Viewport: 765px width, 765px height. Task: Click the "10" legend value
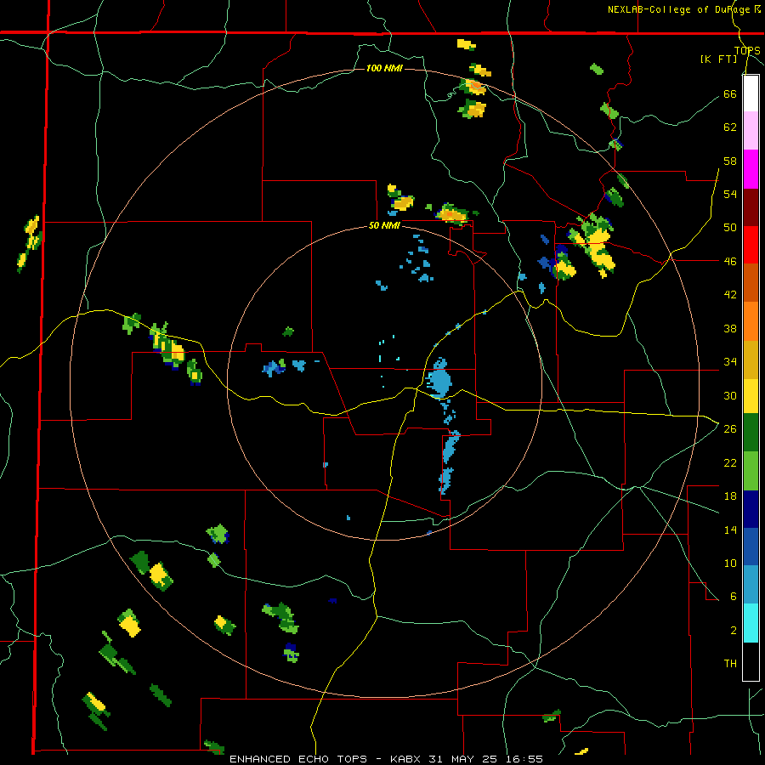pos(730,563)
